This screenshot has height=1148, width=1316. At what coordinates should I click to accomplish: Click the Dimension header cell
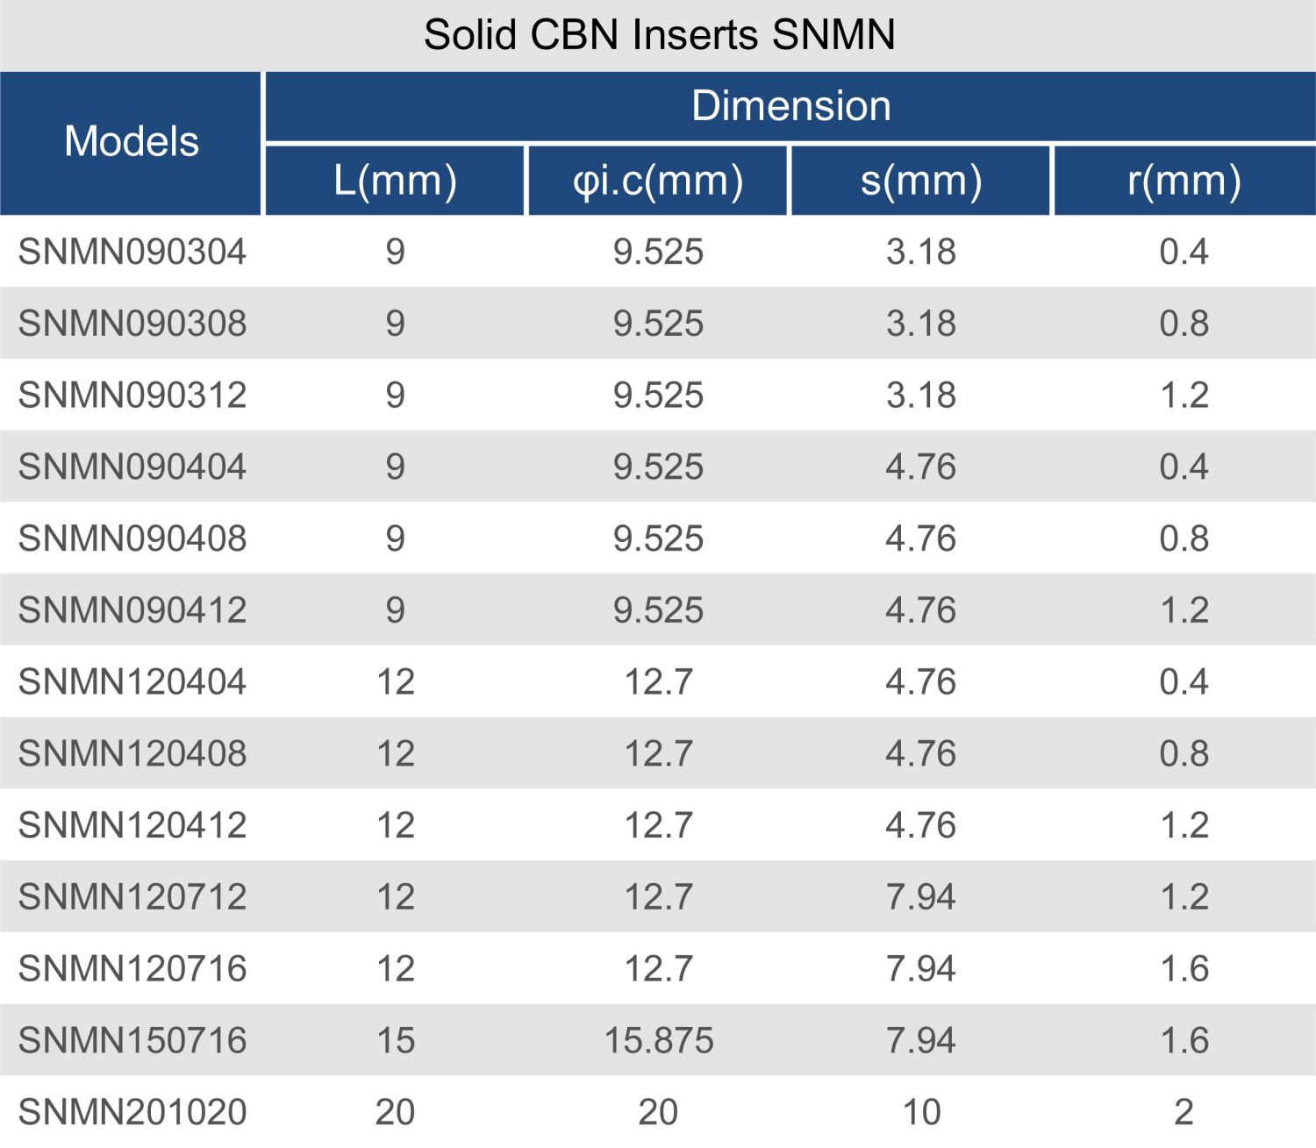pos(790,106)
